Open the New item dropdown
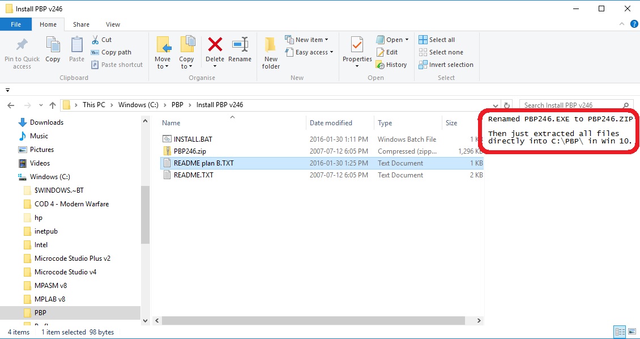Viewport: 640px width, 339px height. pyautogui.click(x=307, y=40)
